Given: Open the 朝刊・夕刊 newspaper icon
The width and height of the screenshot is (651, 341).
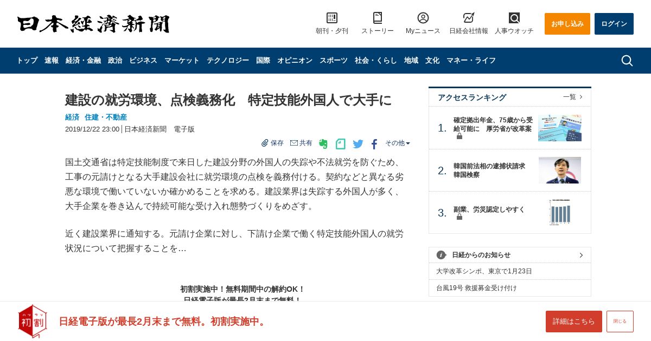Looking at the screenshot, I should point(332,18).
